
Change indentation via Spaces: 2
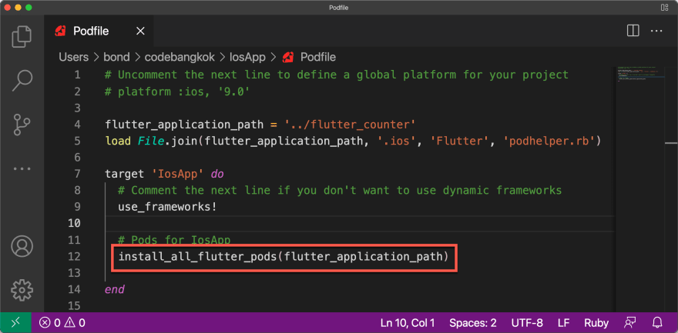pyautogui.click(x=472, y=323)
